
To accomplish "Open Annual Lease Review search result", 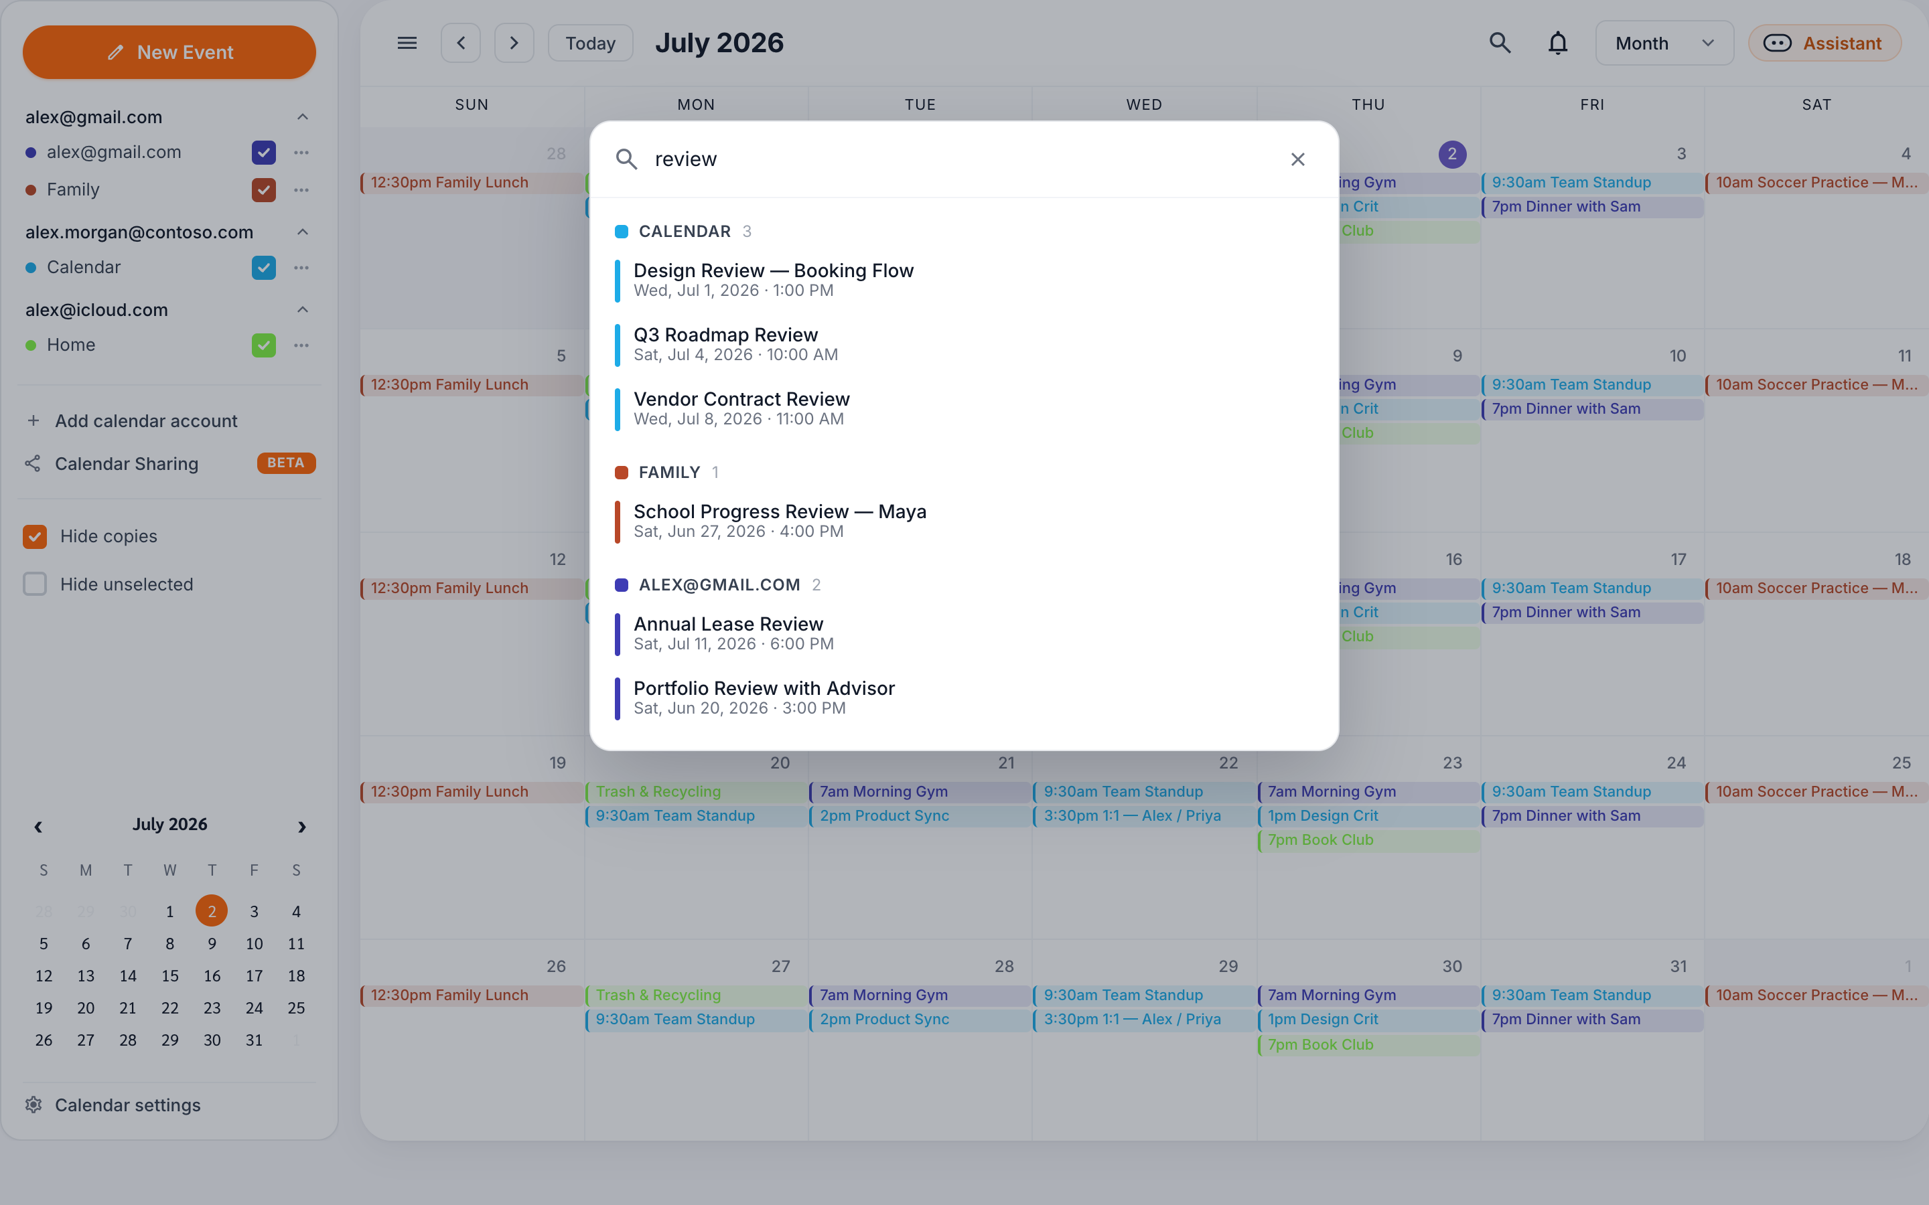I will pos(964,633).
